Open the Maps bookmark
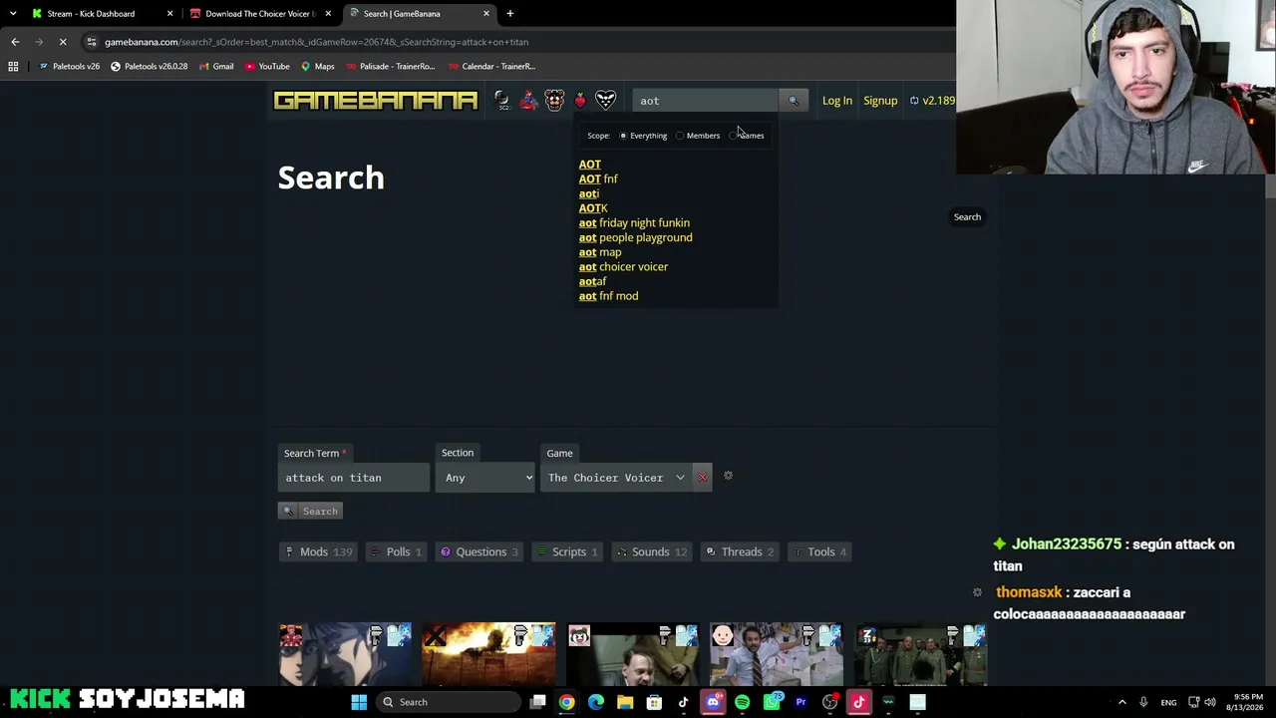Viewport: 1276px width, 718px height. 318,67
